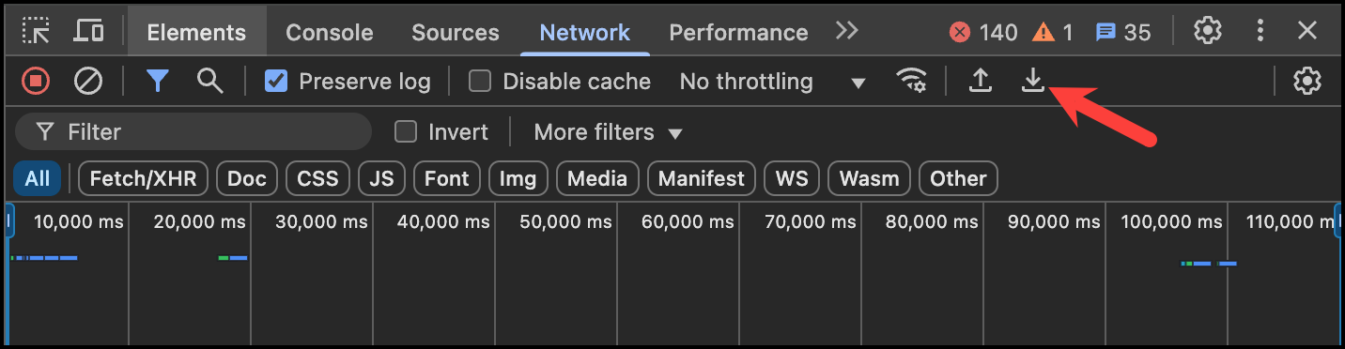The image size is (1345, 349).
Task: Show more tabs with double chevron
Action: pyautogui.click(x=846, y=31)
